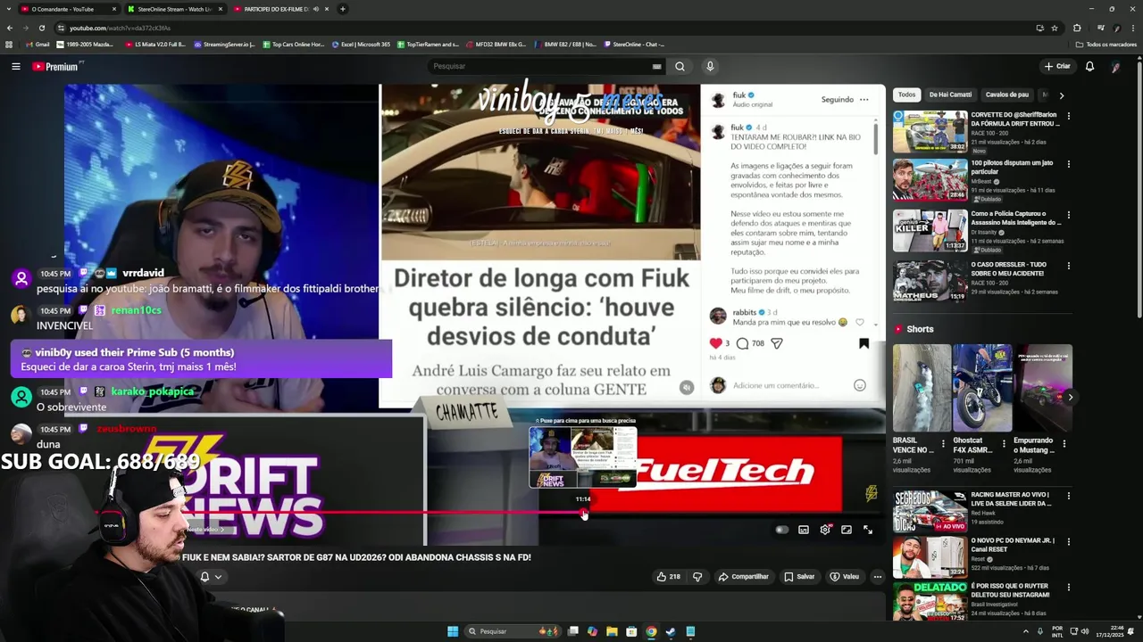
Task: Like the video with 218 likes
Action: coord(668,577)
